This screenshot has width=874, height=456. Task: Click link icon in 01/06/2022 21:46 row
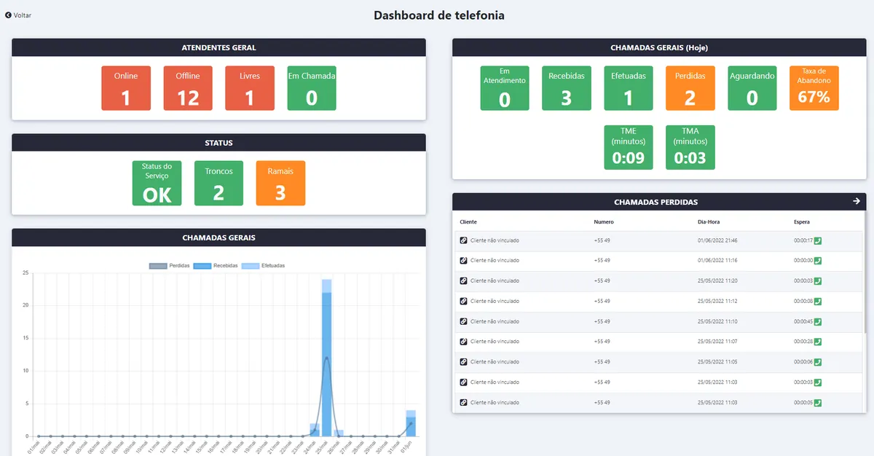[x=463, y=240]
